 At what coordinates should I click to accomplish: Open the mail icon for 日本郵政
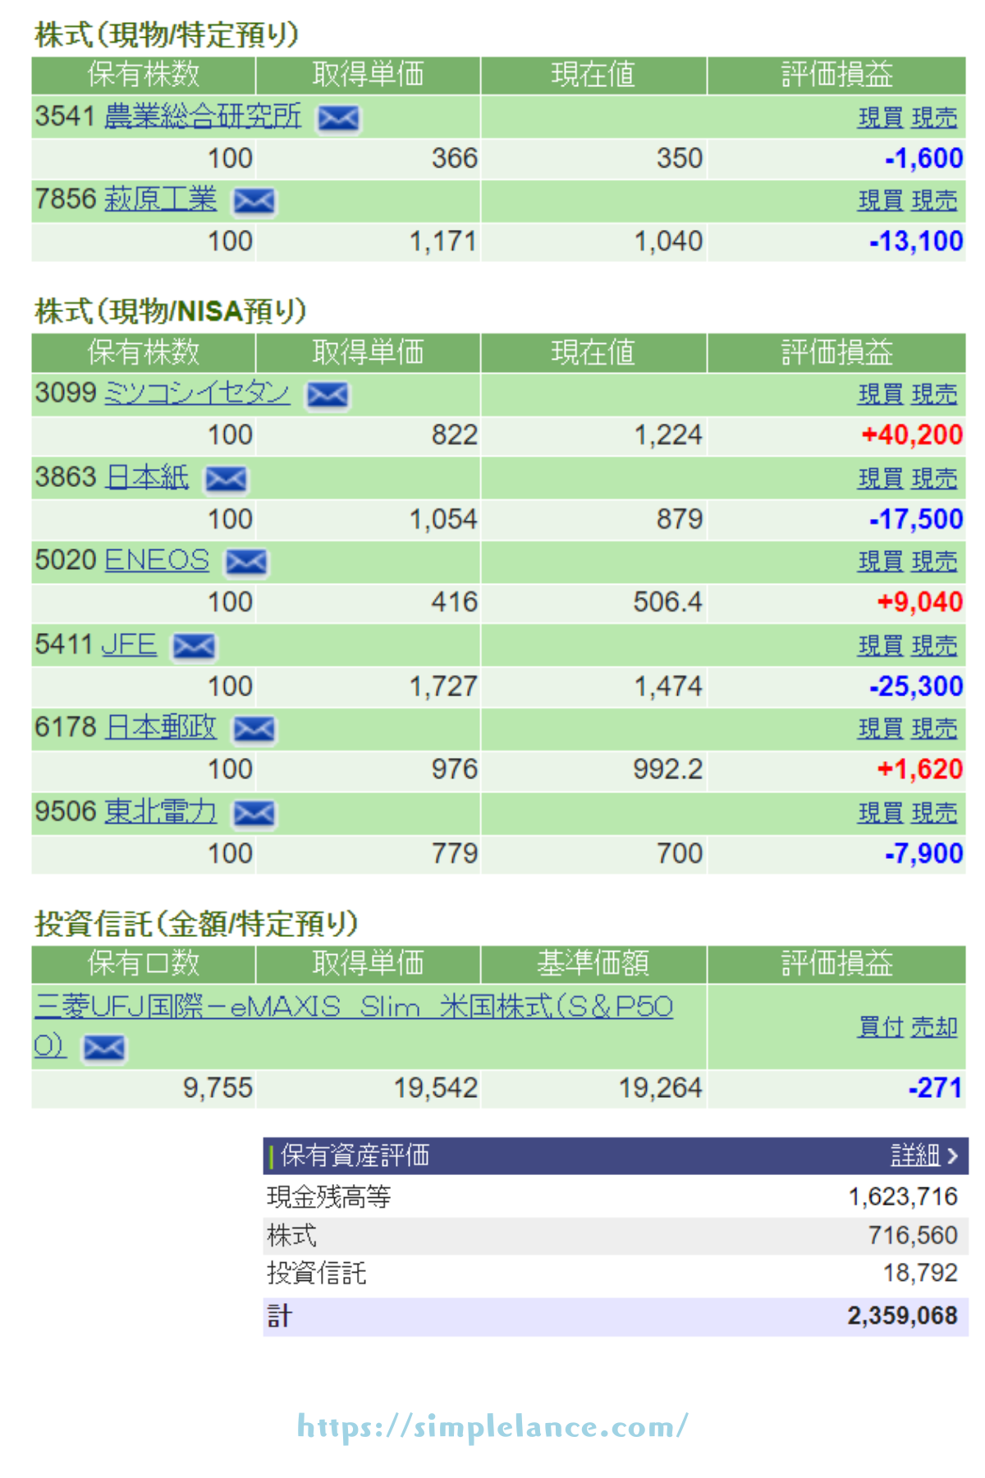(254, 729)
